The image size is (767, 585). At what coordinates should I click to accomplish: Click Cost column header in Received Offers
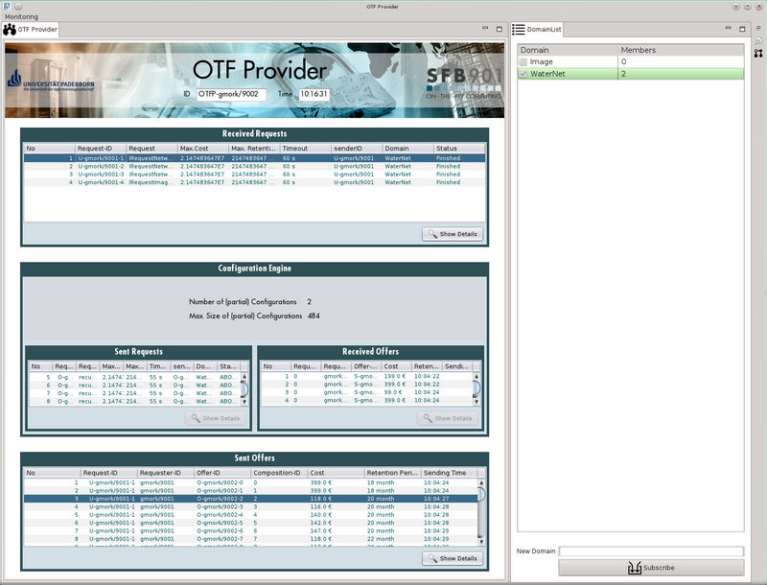396,366
